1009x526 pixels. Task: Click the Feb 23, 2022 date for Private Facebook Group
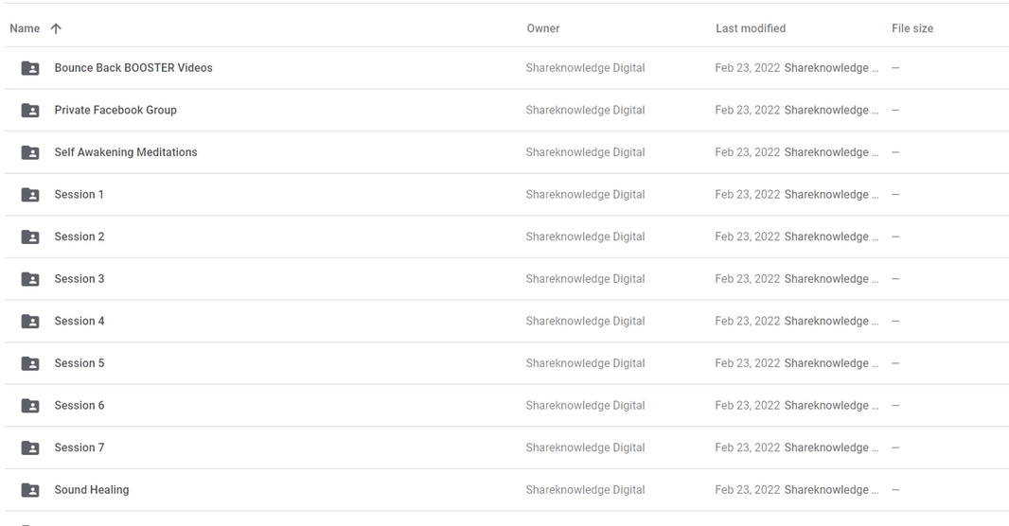(747, 110)
